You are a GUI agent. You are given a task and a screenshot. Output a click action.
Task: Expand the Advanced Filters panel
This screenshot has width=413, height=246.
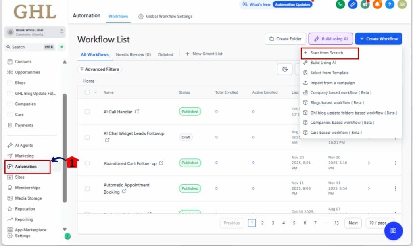coord(99,69)
